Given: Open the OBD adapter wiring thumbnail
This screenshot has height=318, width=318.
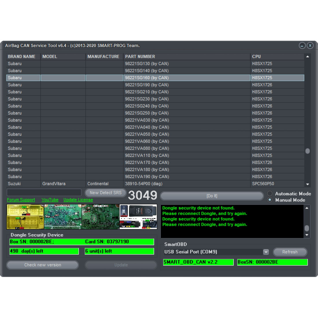Looking at the screenshot, I should click(138, 217).
